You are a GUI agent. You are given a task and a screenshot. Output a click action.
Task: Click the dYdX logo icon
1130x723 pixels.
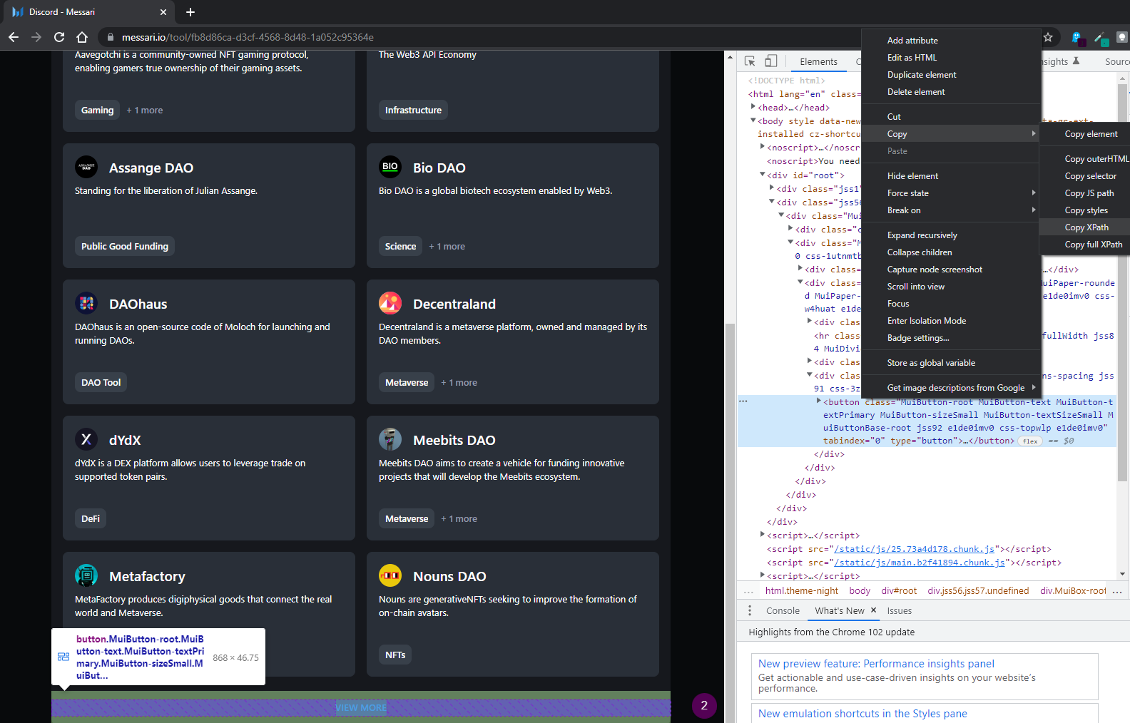click(x=86, y=439)
